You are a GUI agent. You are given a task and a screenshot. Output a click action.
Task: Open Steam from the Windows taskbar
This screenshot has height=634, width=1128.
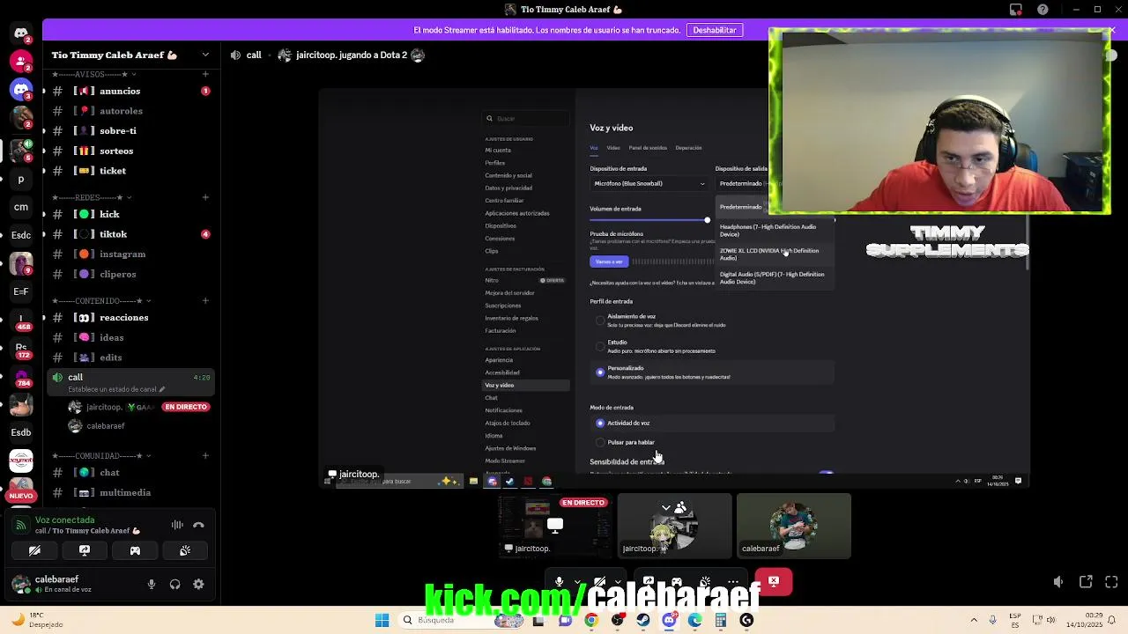click(x=643, y=620)
